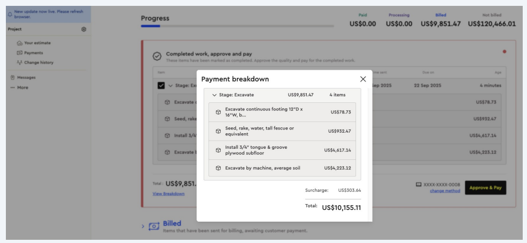The width and height of the screenshot is (527, 243).
Task: Click the cube icon beside Seed, rake, water
Action: point(218,131)
